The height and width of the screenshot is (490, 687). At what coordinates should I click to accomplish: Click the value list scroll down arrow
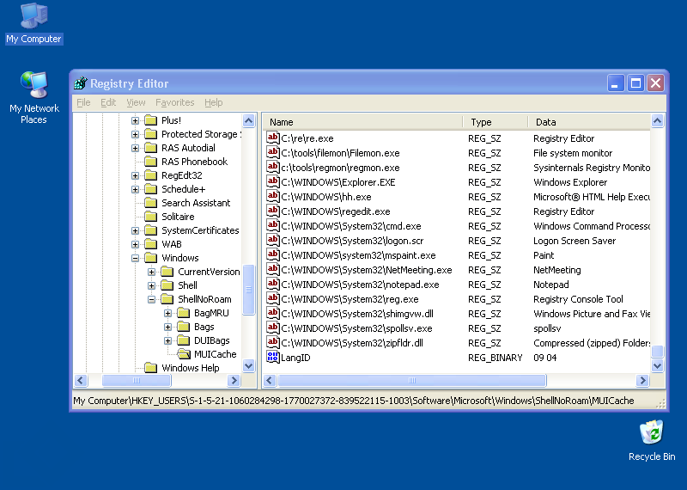coord(657,365)
